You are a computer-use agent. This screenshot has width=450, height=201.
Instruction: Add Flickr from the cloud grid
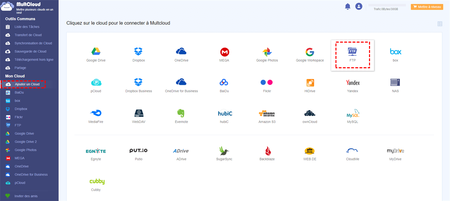[267, 82]
